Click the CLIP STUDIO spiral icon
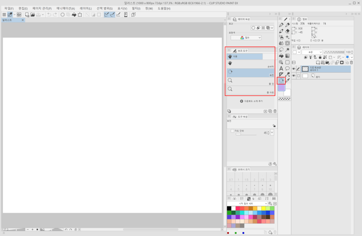 click(19, 15)
